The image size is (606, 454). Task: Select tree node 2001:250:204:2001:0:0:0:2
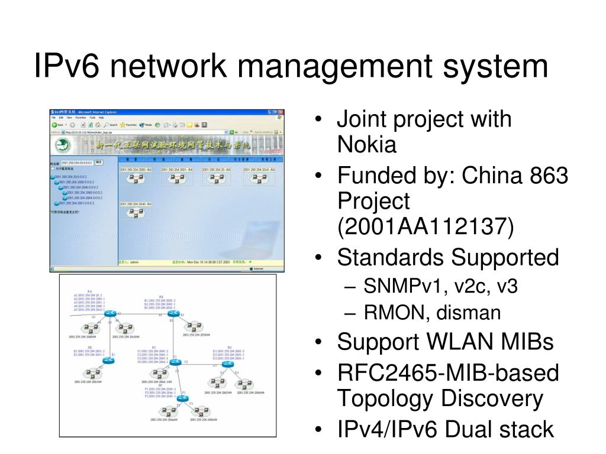[75, 203]
